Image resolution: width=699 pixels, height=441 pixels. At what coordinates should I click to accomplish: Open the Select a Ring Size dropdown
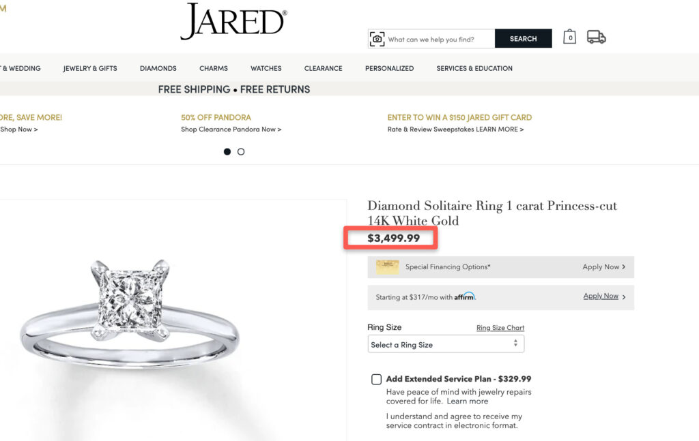tap(444, 344)
